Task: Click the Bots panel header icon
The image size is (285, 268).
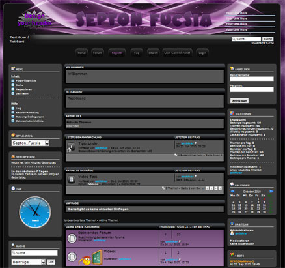Action: (x=232, y=255)
